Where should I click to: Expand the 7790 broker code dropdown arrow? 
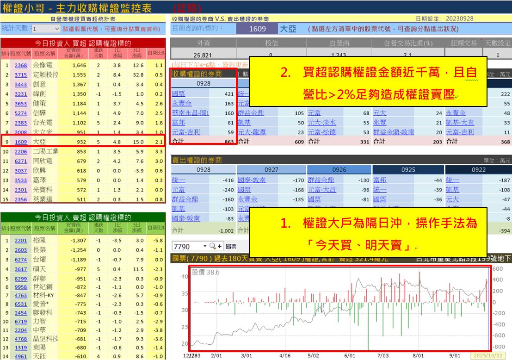coord(205,246)
